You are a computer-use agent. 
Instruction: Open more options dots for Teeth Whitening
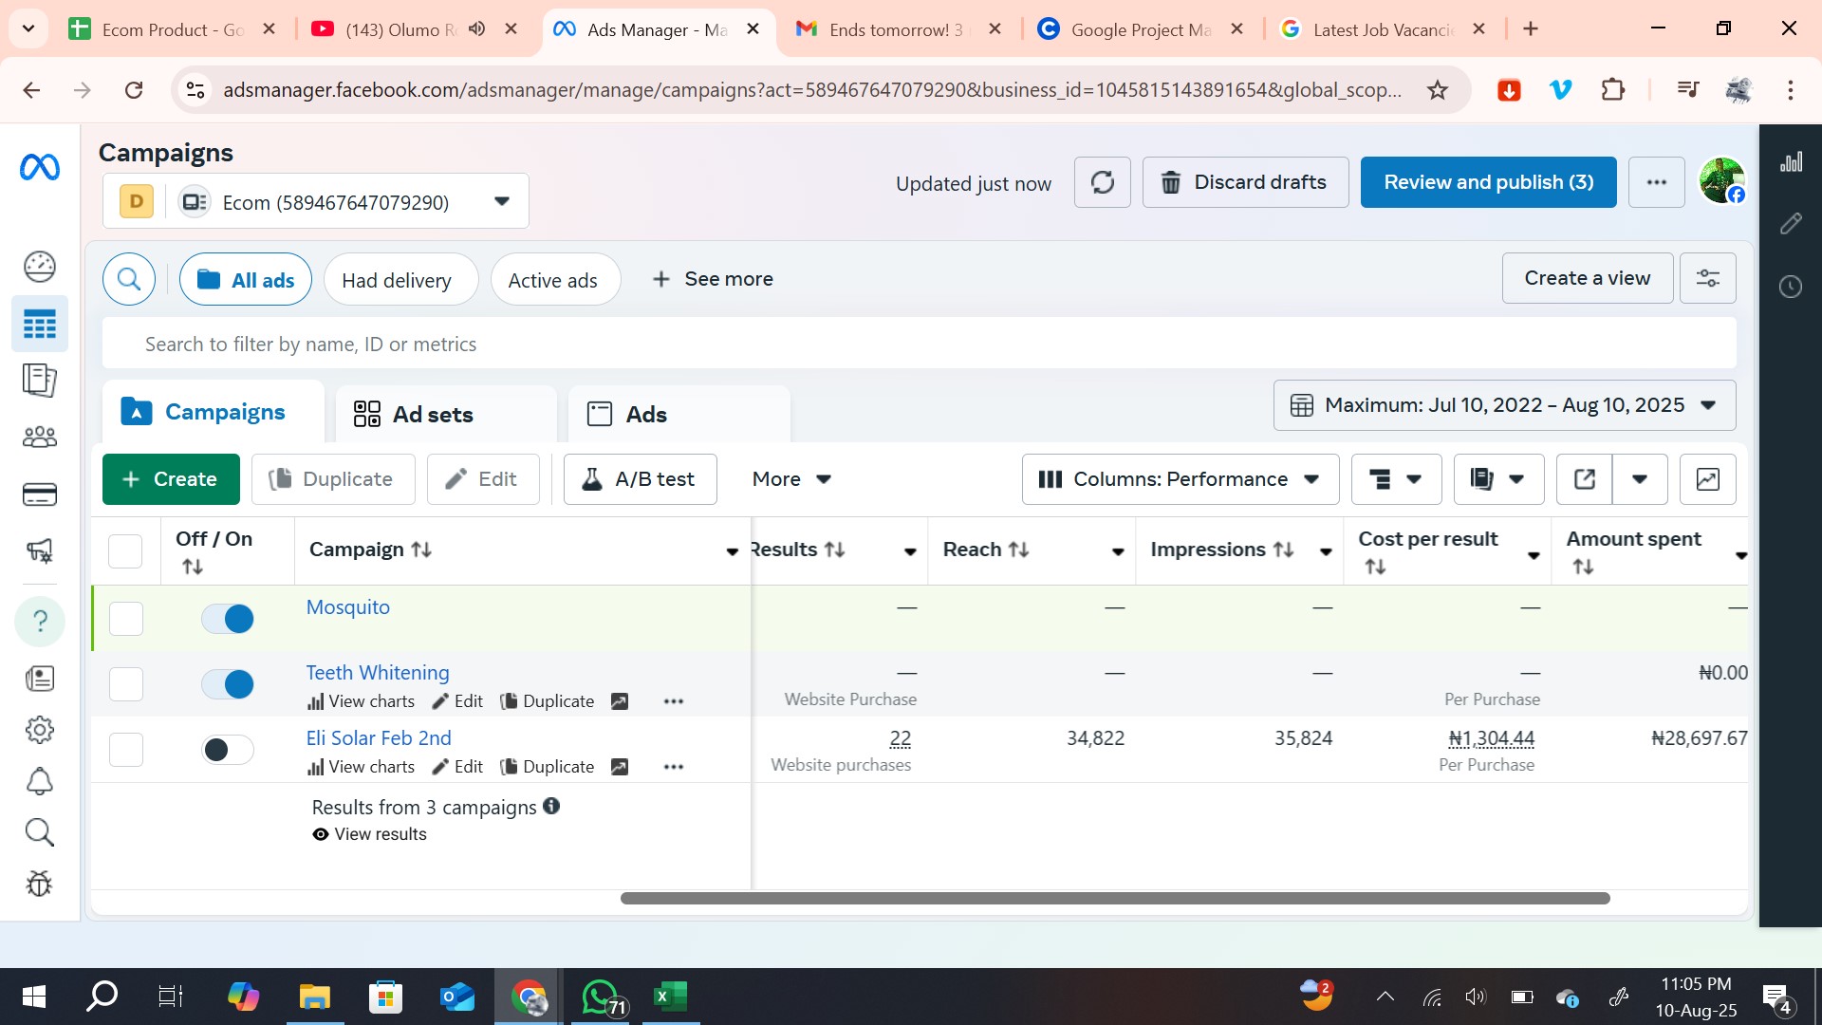pos(674,701)
